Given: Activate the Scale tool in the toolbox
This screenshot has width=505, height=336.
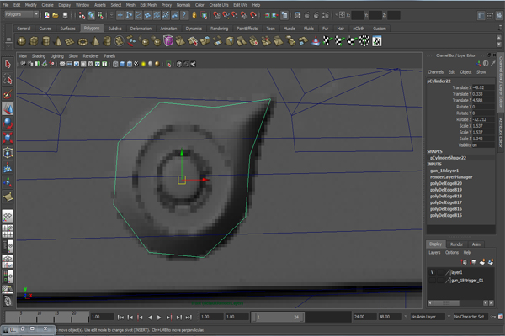Looking at the screenshot, I should 8,138.
